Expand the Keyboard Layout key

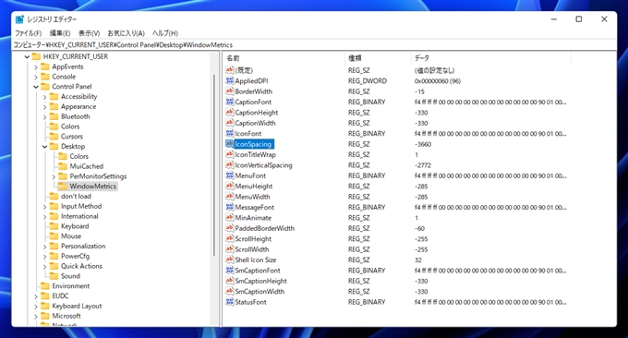click(36, 307)
